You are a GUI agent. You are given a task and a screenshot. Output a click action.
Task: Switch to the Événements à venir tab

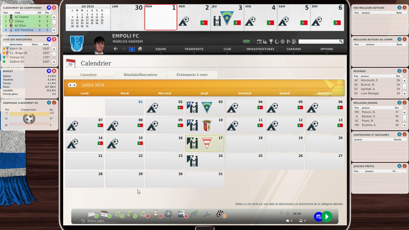point(192,75)
